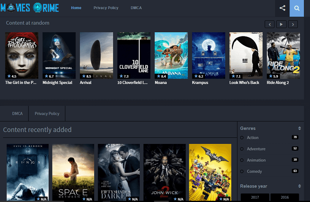Click the N/A rating on John Wick poster

(x=179, y=199)
